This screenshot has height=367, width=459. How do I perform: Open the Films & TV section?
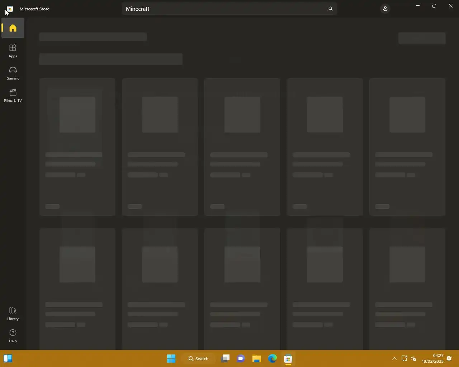pos(13,95)
